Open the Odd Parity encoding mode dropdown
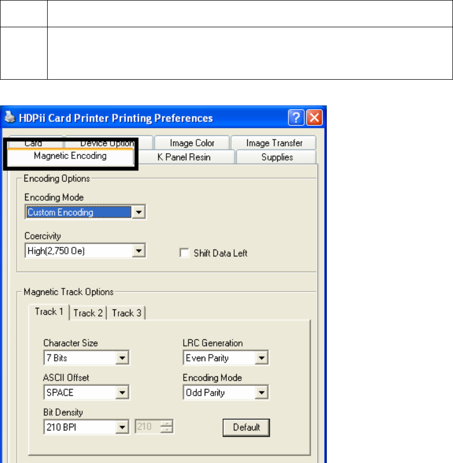This screenshot has height=463, width=453. coord(262,392)
